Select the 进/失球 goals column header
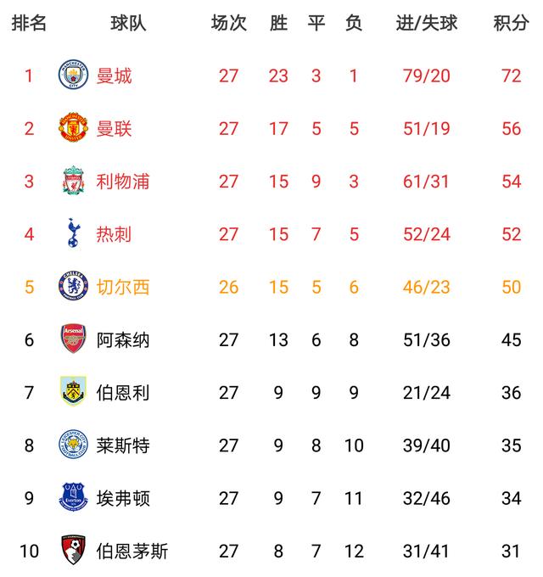The width and height of the screenshot is (543, 577). 427,23
